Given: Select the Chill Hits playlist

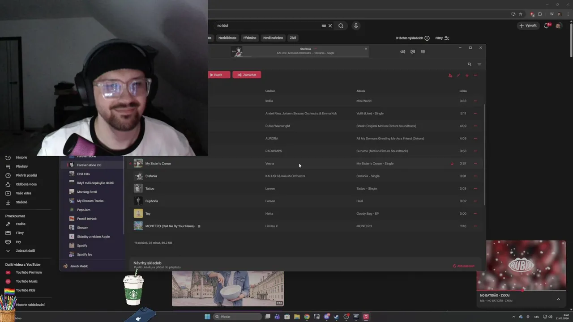Looking at the screenshot, I should click(x=83, y=174).
